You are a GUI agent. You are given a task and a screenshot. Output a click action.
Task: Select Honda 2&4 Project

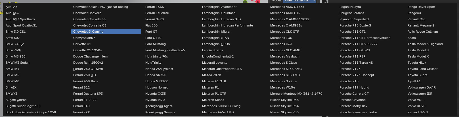159,69
